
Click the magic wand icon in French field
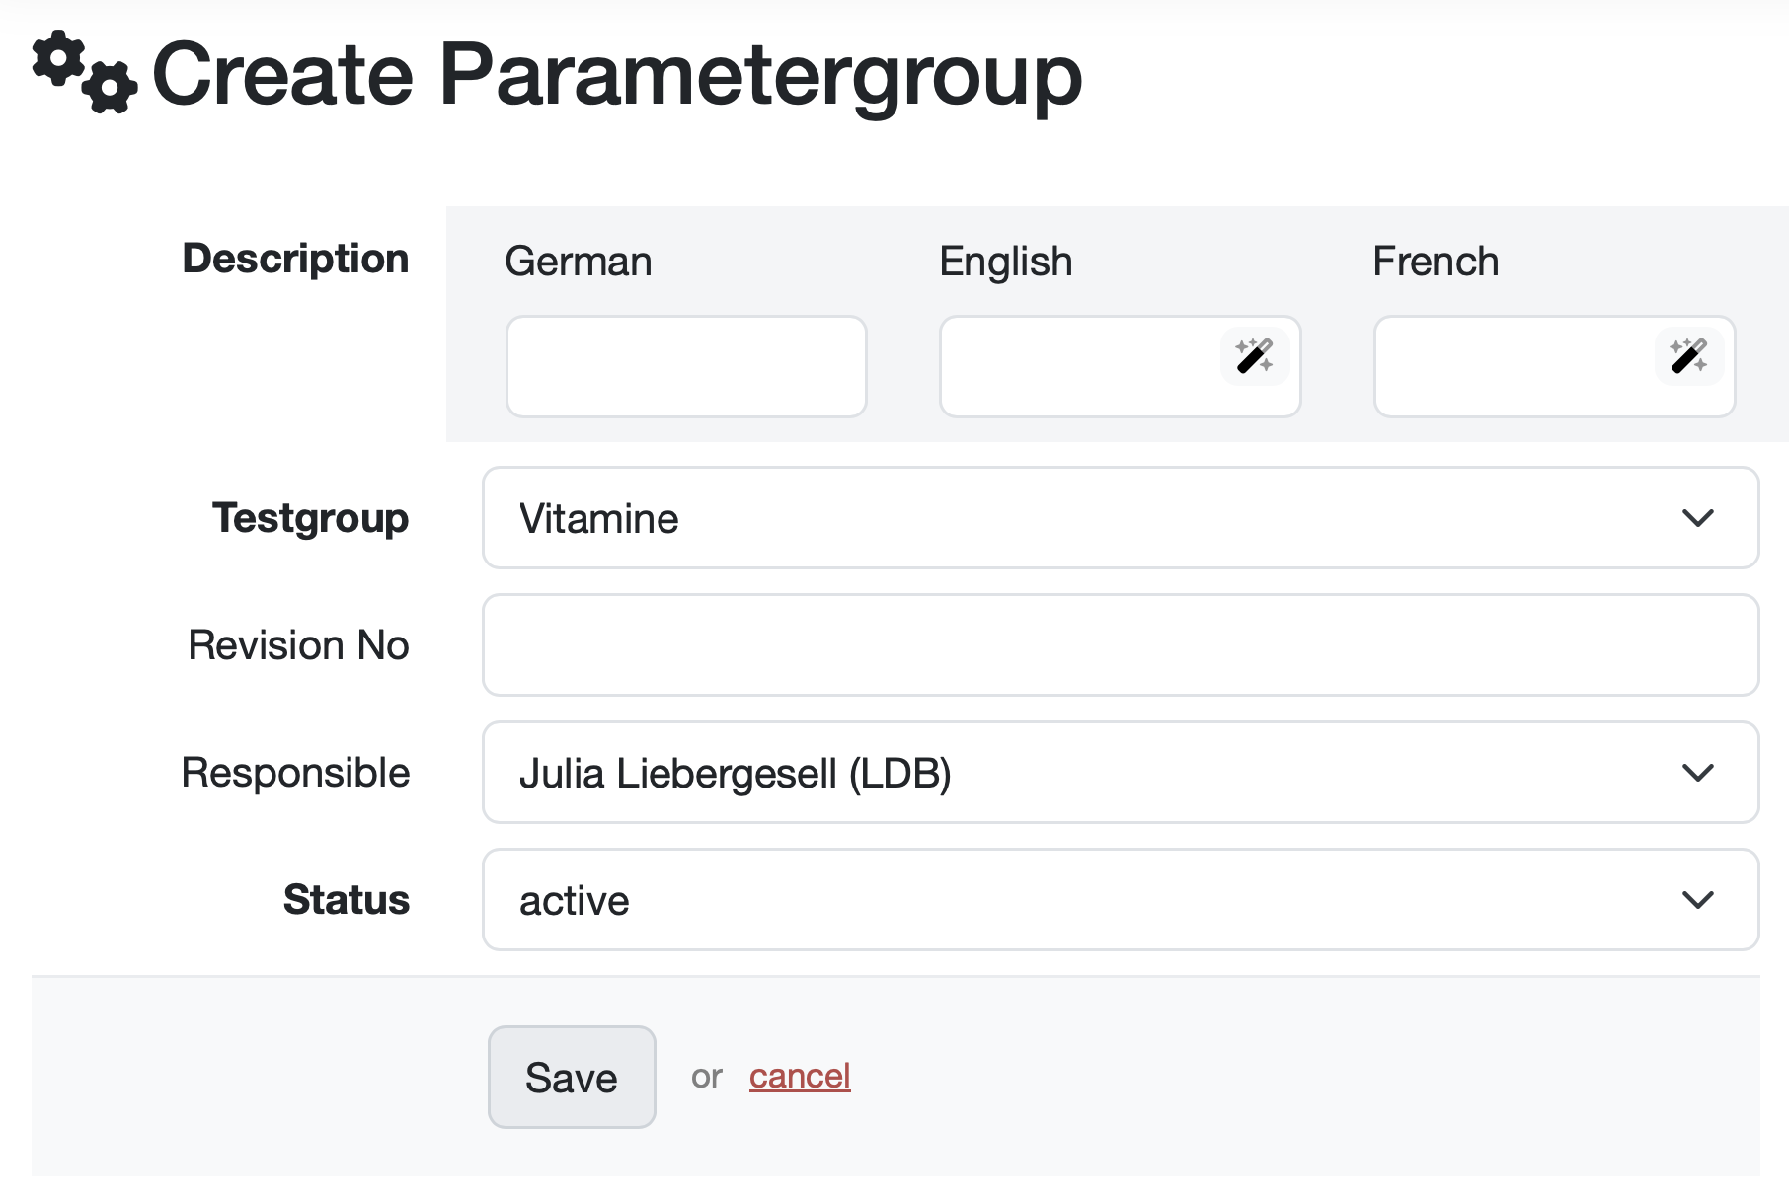1688,356
